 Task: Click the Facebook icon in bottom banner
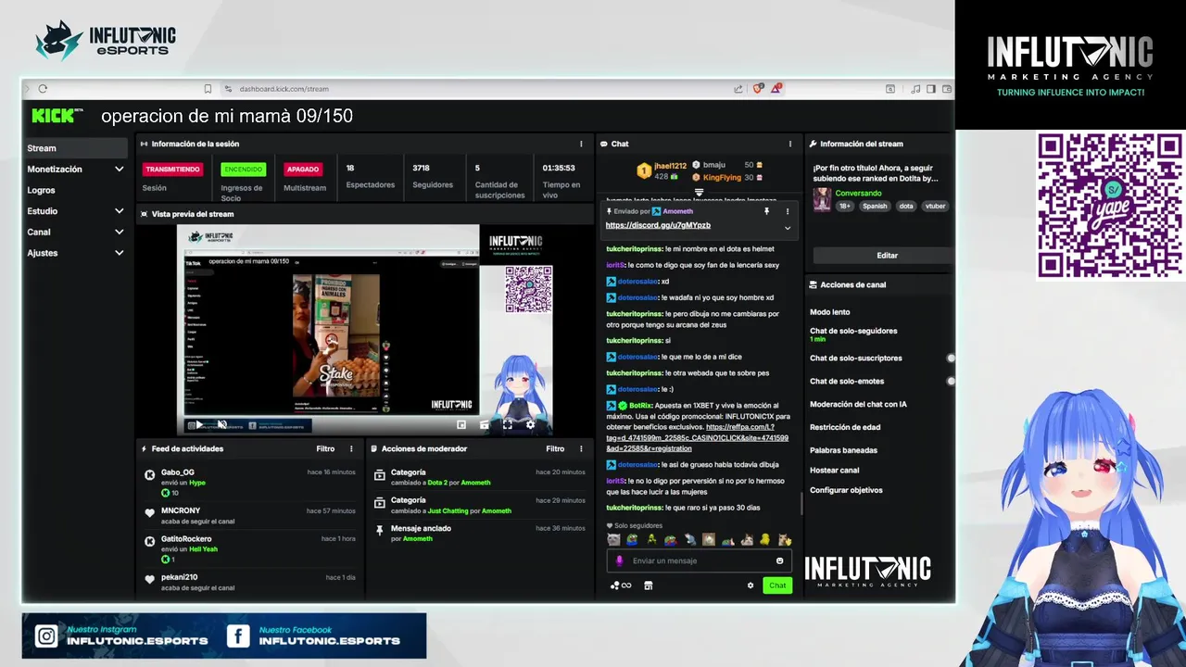point(238,636)
